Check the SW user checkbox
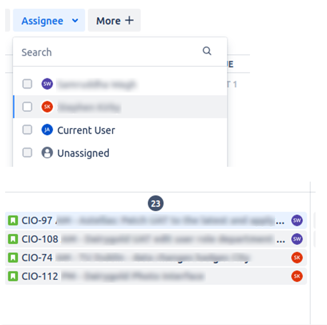 27,84
